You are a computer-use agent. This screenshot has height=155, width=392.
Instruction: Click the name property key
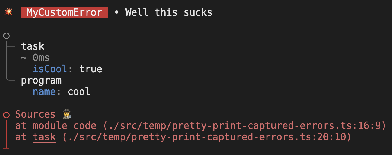44,92
